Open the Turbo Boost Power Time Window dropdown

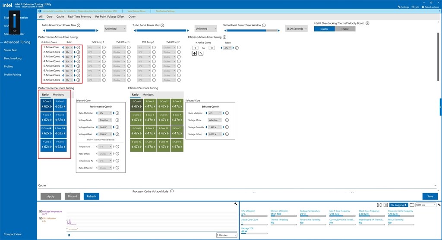point(296,29)
